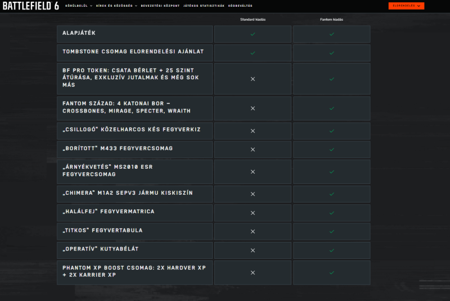Expand the Hírek és Közösség menu
The image size is (450, 301).
point(116,6)
